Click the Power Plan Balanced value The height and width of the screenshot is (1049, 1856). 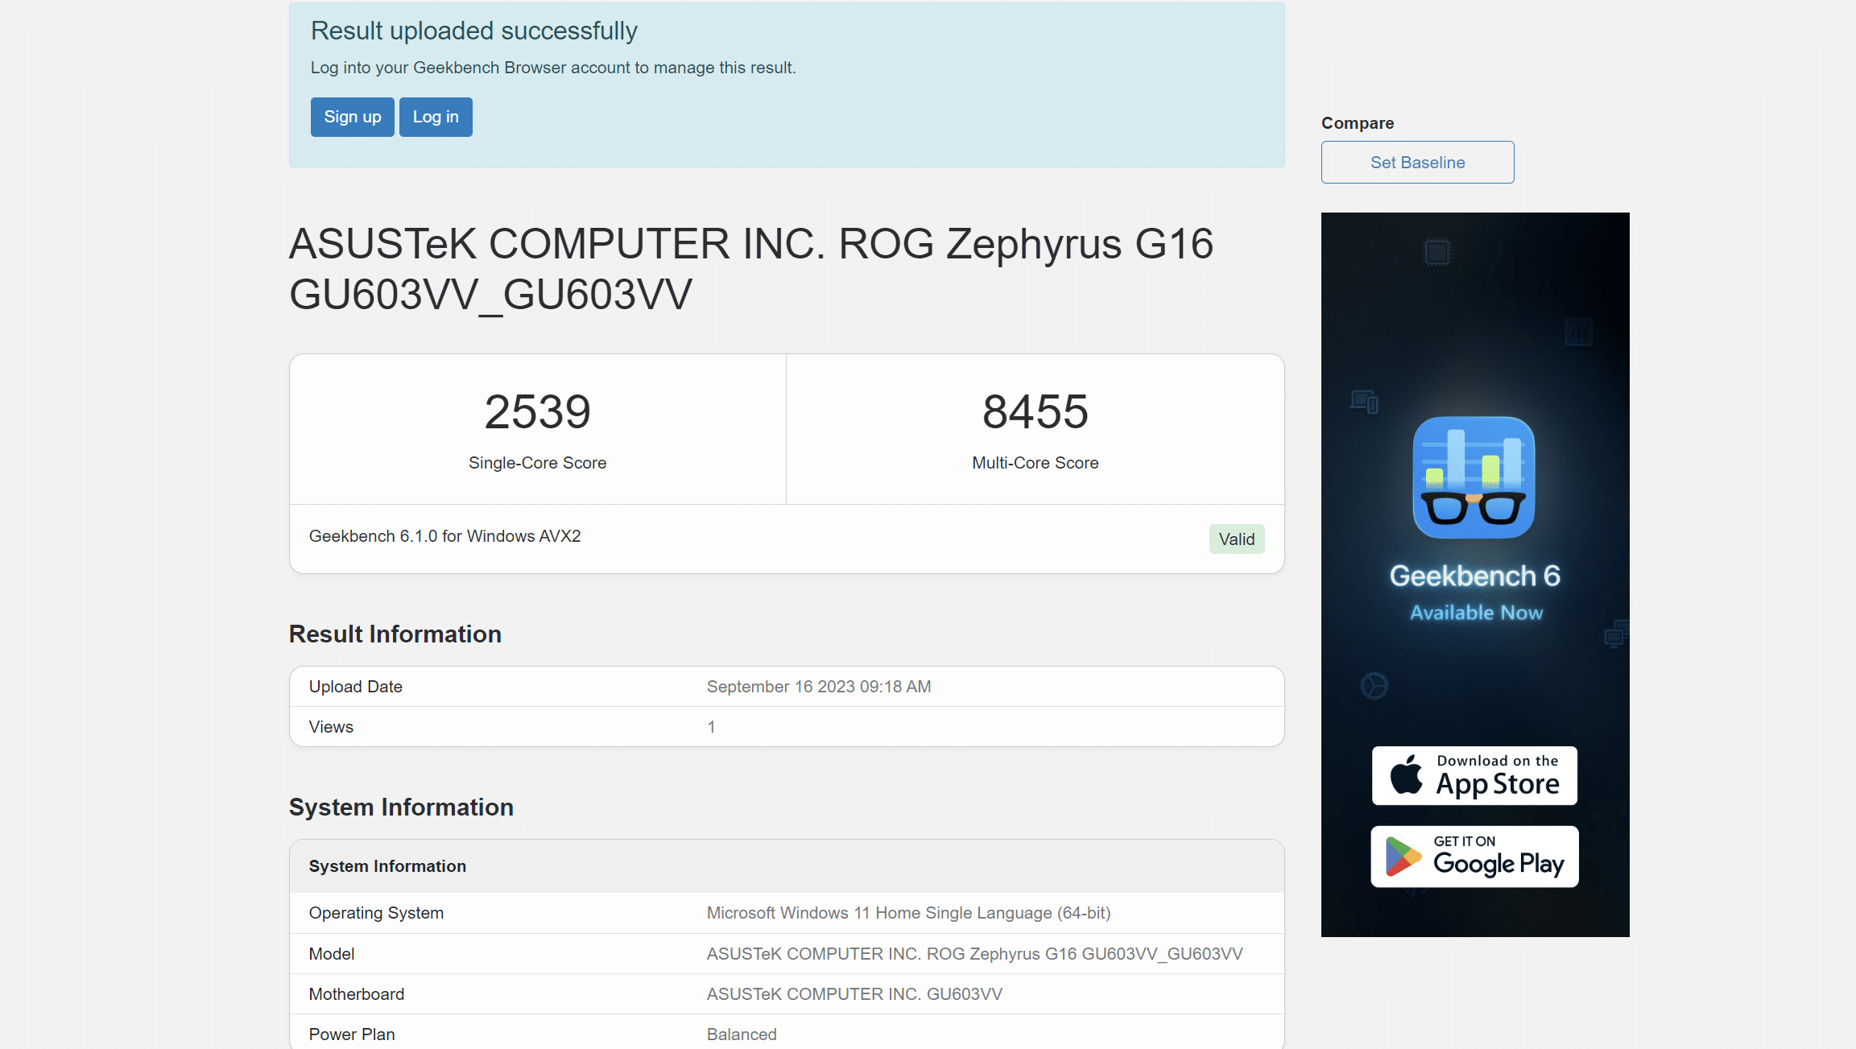(741, 1035)
